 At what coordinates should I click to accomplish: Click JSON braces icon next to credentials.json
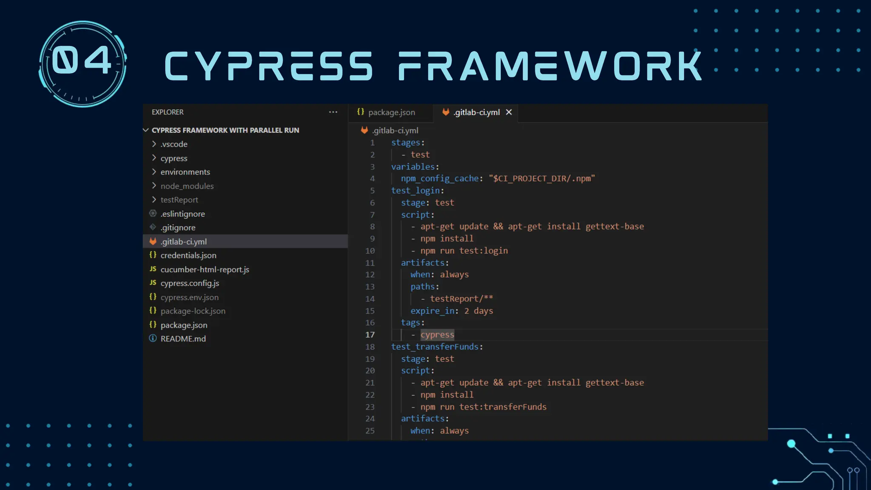pos(153,255)
